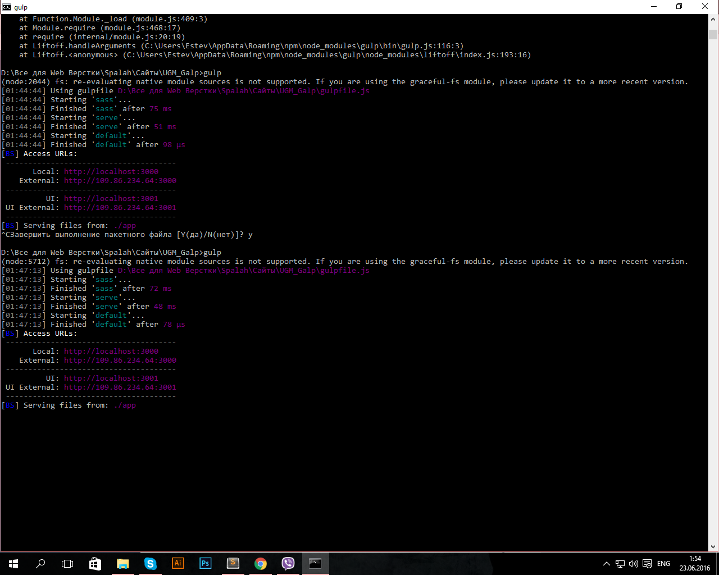Viewport: 719px width, 575px height.
Task: Switch to Viber in the taskbar
Action: tap(288, 564)
